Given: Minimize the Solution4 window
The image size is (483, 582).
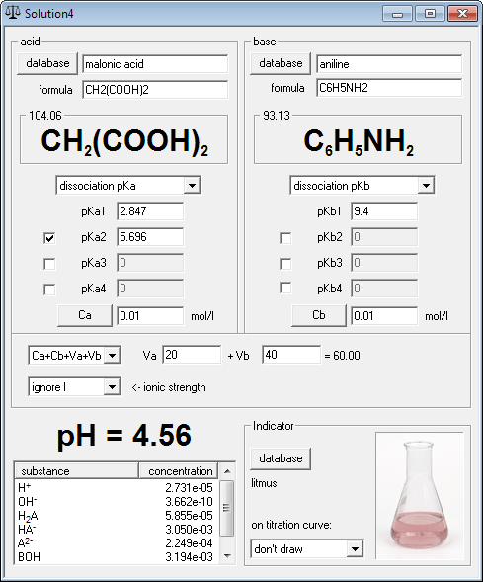Looking at the screenshot, I should [397, 14].
